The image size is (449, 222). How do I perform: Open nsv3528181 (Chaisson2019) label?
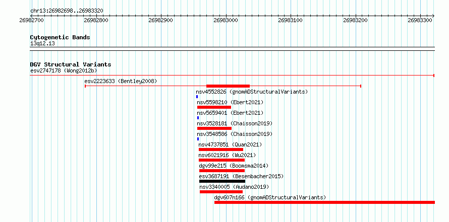tap(235, 123)
